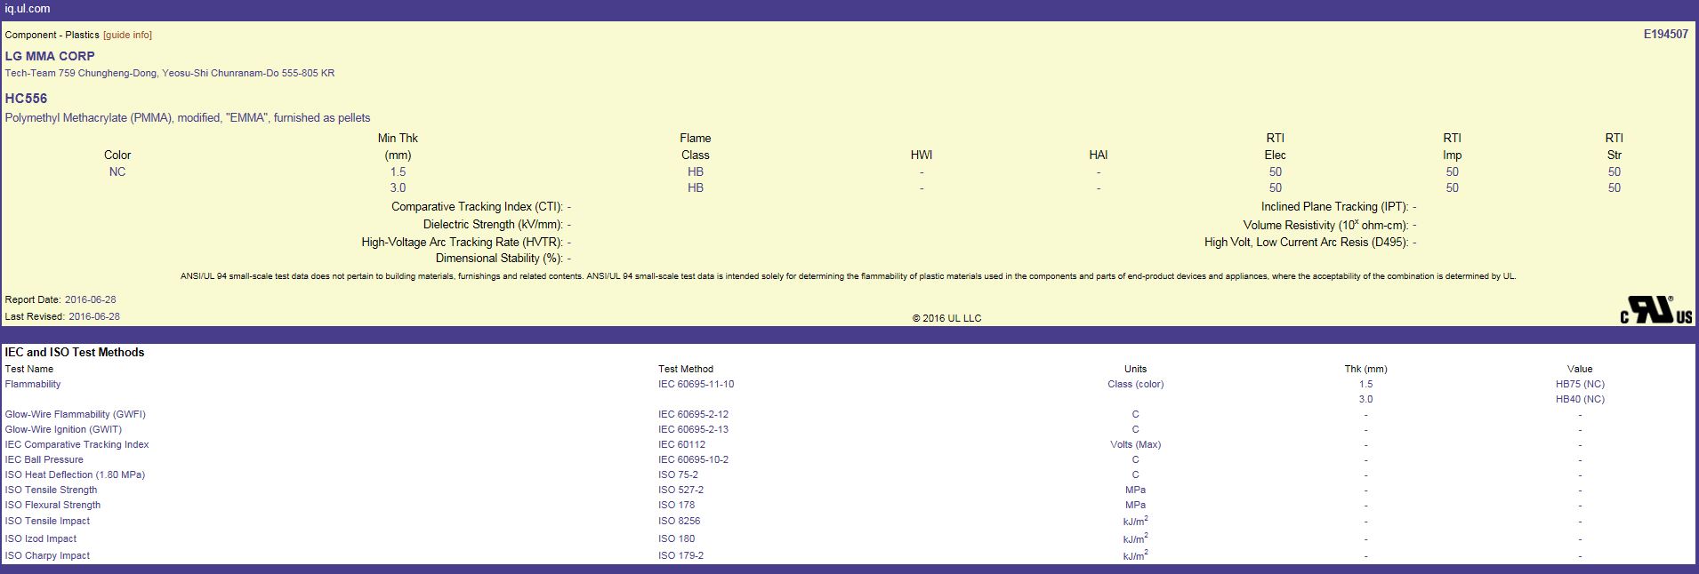Open ISO Heat Deflection (1.80 MPa) row
This screenshot has width=1699, height=574.
coord(75,474)
